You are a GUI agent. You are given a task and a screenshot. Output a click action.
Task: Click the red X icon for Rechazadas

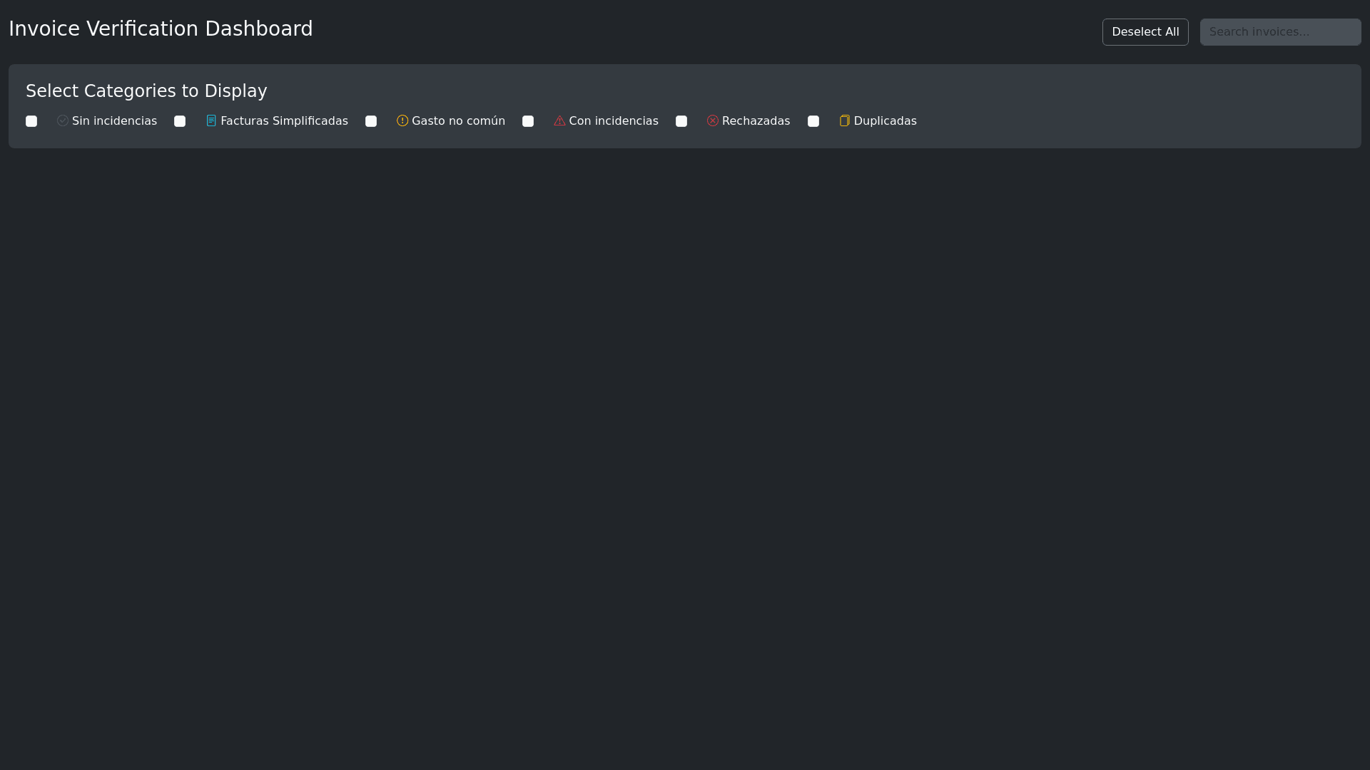(713, 120)
